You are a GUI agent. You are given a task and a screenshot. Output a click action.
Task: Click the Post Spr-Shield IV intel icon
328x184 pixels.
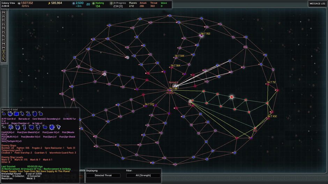(52, 127)
